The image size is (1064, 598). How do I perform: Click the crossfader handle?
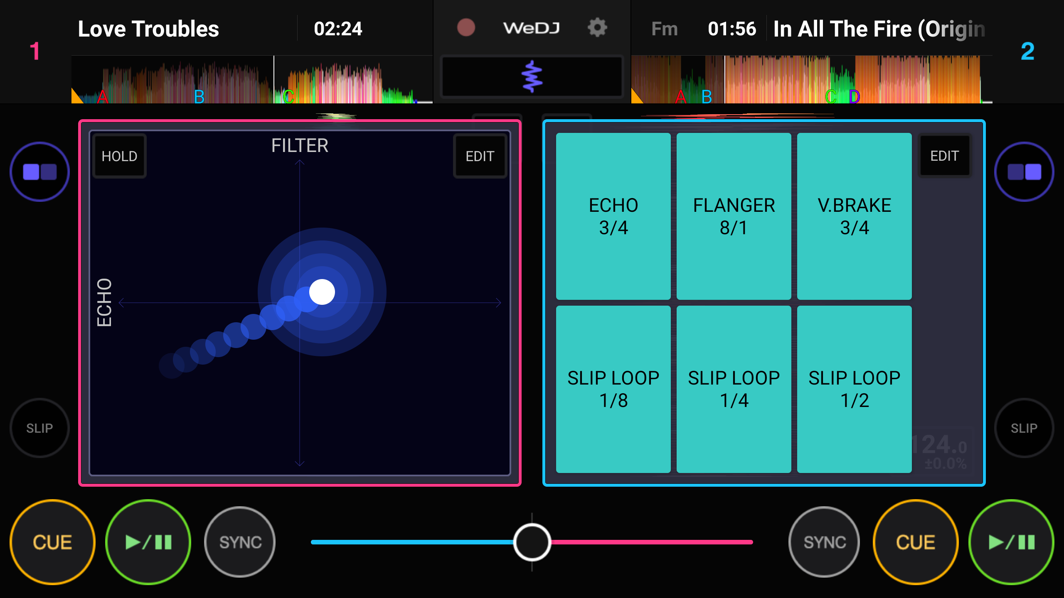[532, 542]
